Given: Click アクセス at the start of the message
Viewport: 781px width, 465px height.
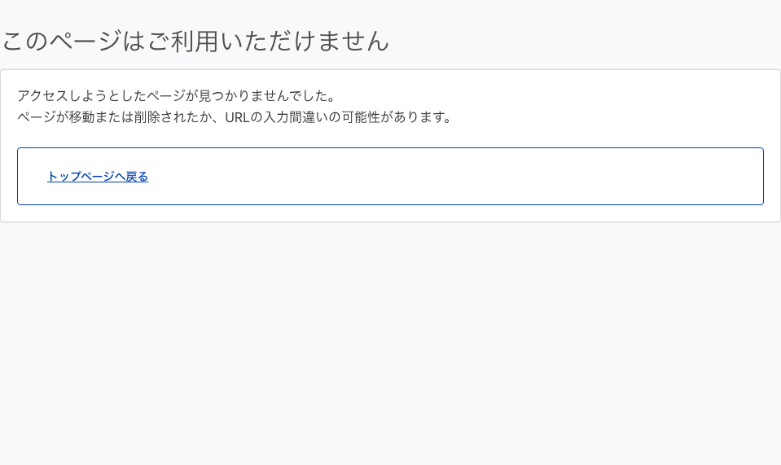Looking at the screenshot, I should click(x=43, y=96).
